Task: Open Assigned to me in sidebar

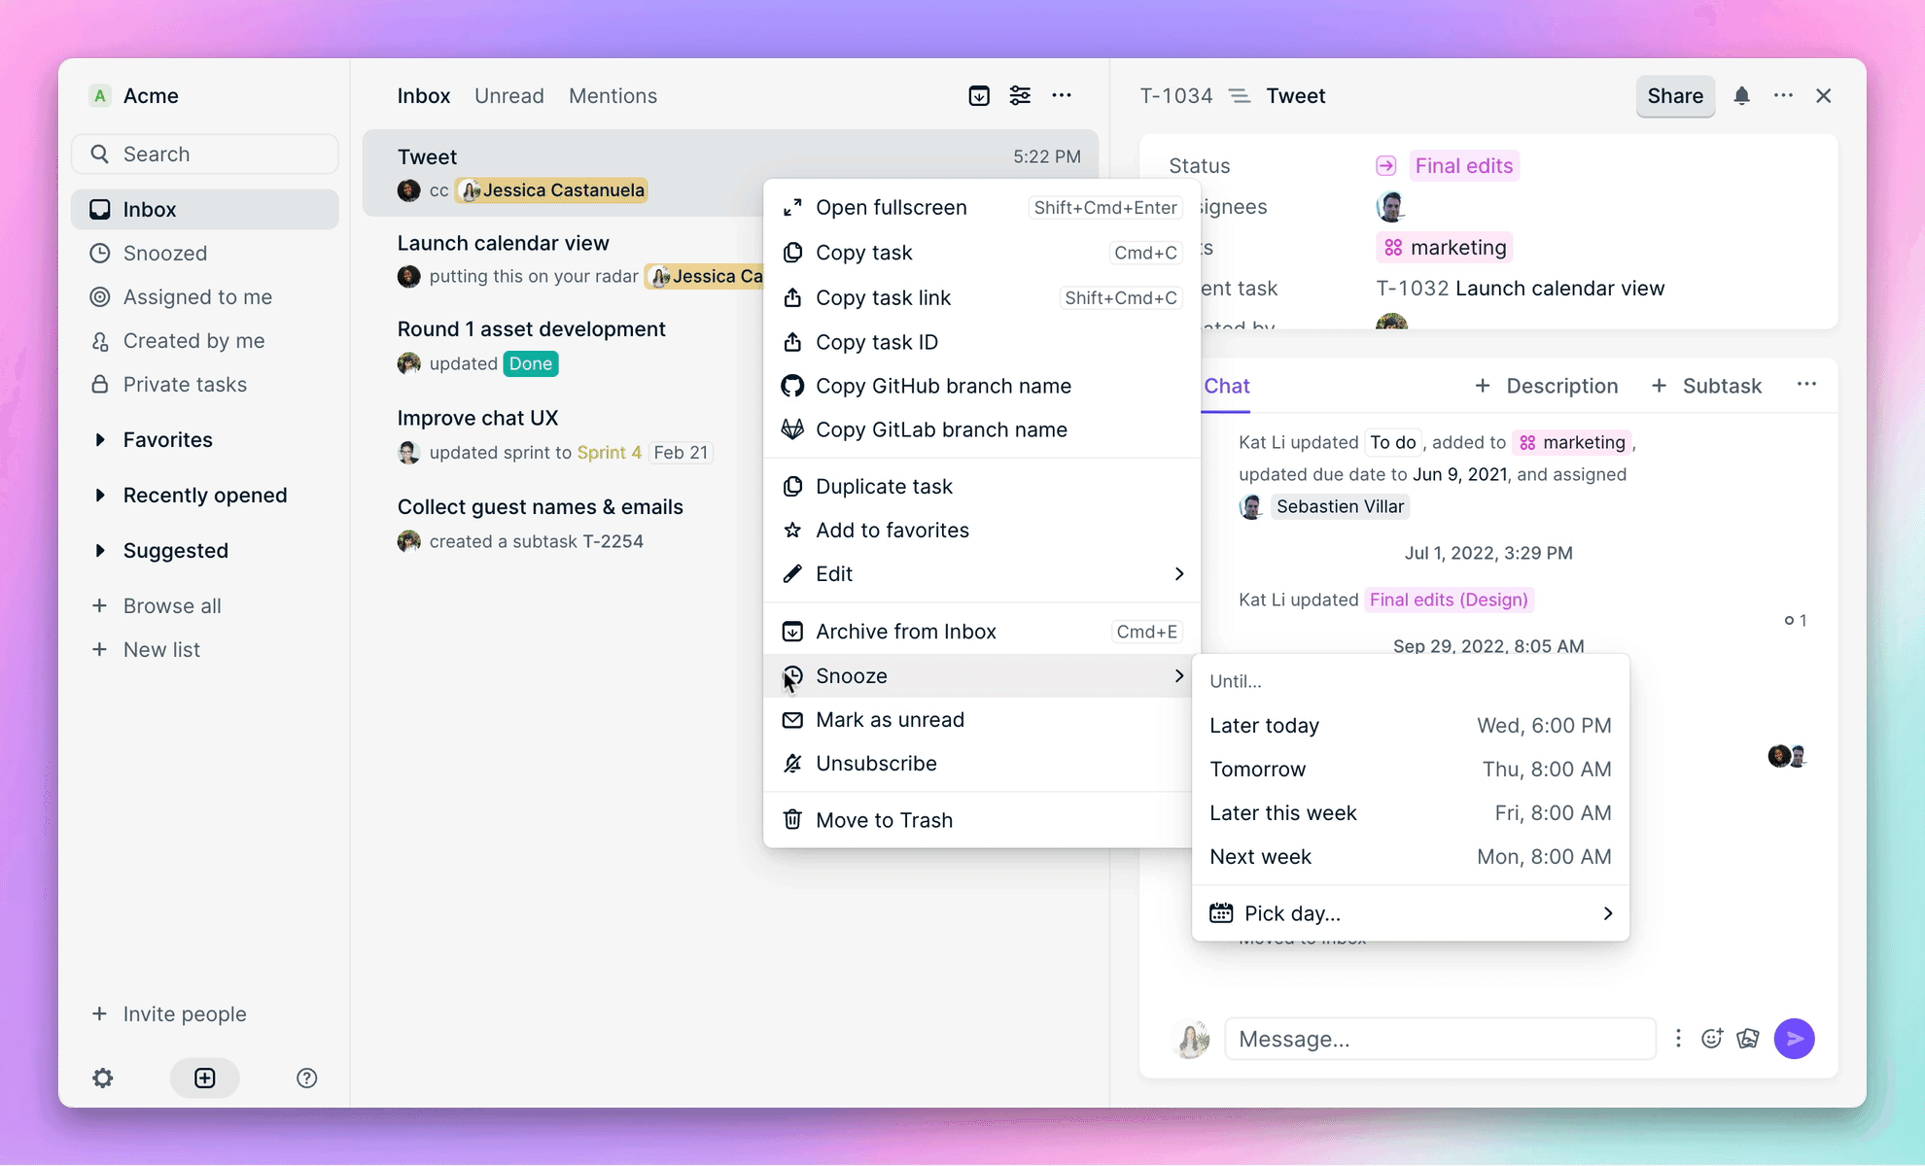Action: point(205,296)
